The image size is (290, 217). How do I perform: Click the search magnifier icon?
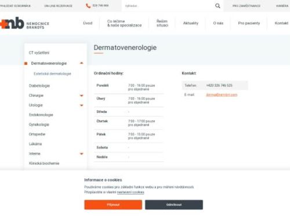click(x=217, y=6)
